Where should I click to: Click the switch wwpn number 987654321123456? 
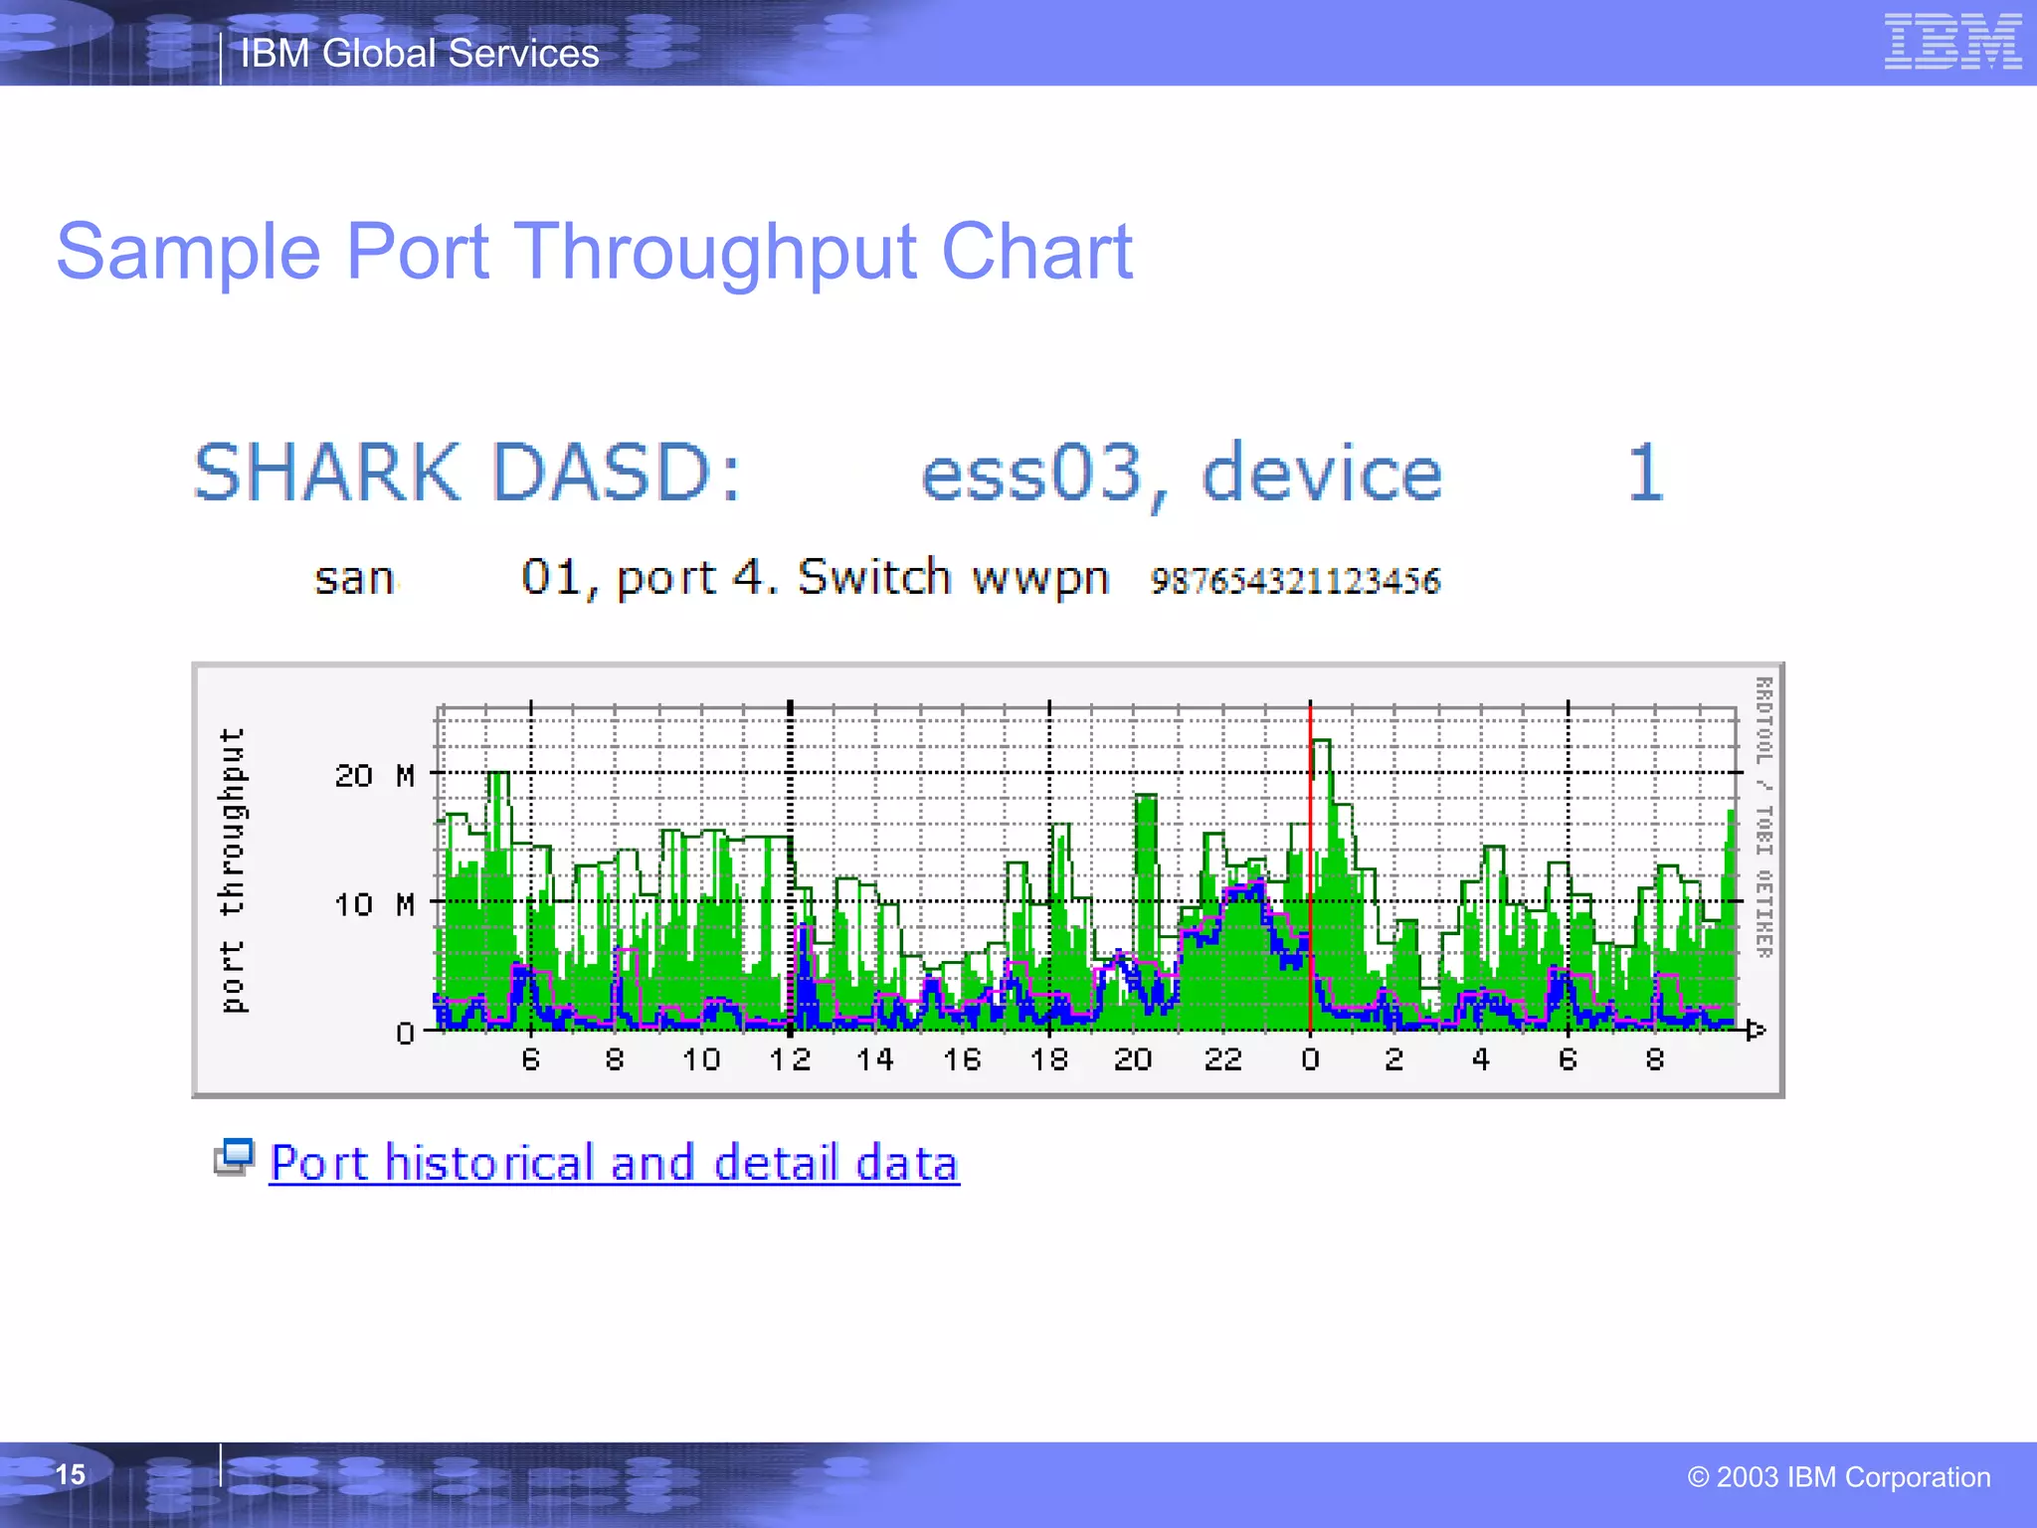point(1295,580)
